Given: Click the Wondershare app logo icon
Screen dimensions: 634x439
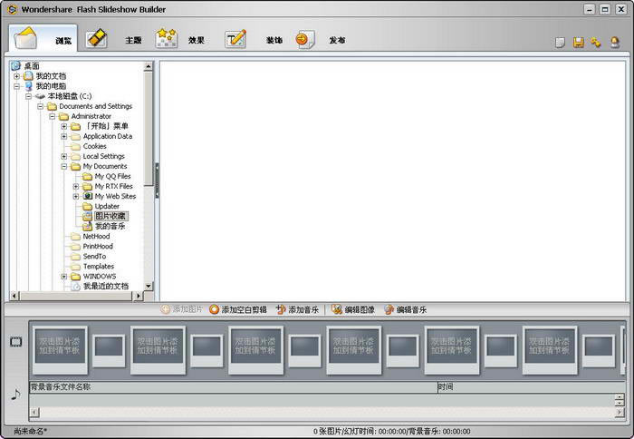Looking at the screenshot, I should (x=12, y=9).
